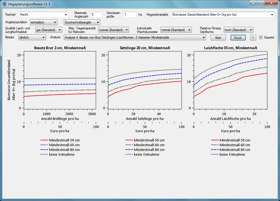Expand Max. Tragekapazität für Rekruten dropdown
This screenshot has height=201, width=280.
click(114, 30)
